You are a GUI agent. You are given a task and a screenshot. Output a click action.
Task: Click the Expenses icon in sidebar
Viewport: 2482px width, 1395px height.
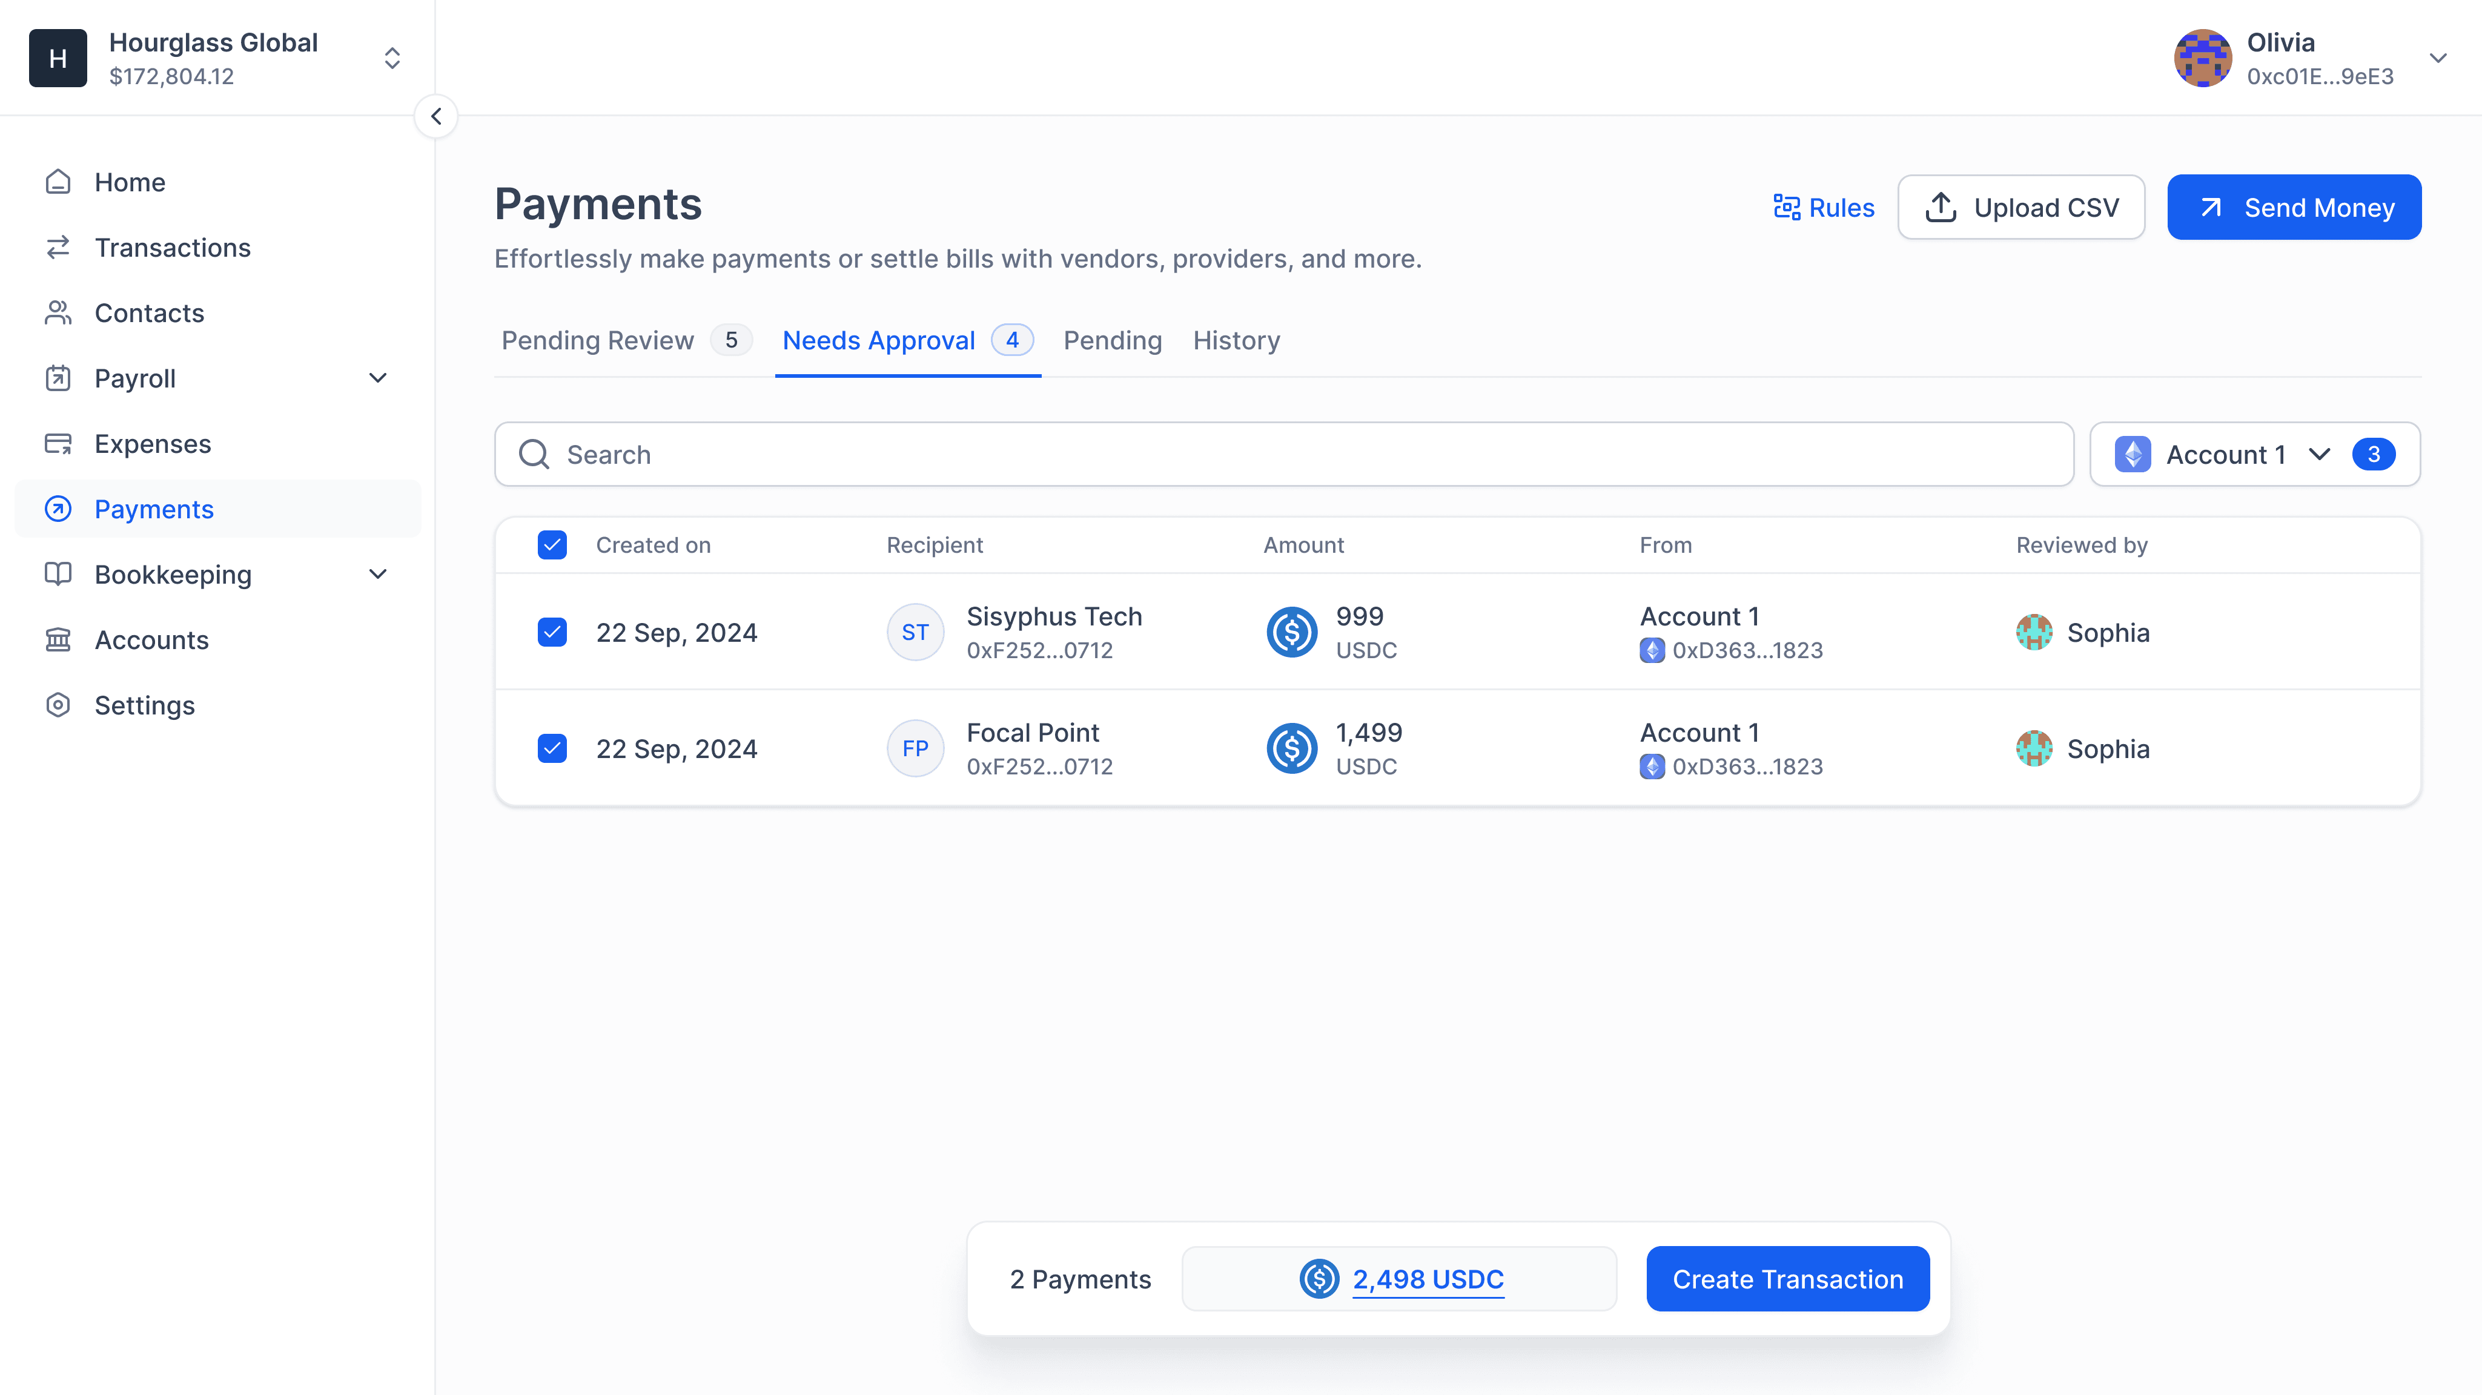click(58, 443)
